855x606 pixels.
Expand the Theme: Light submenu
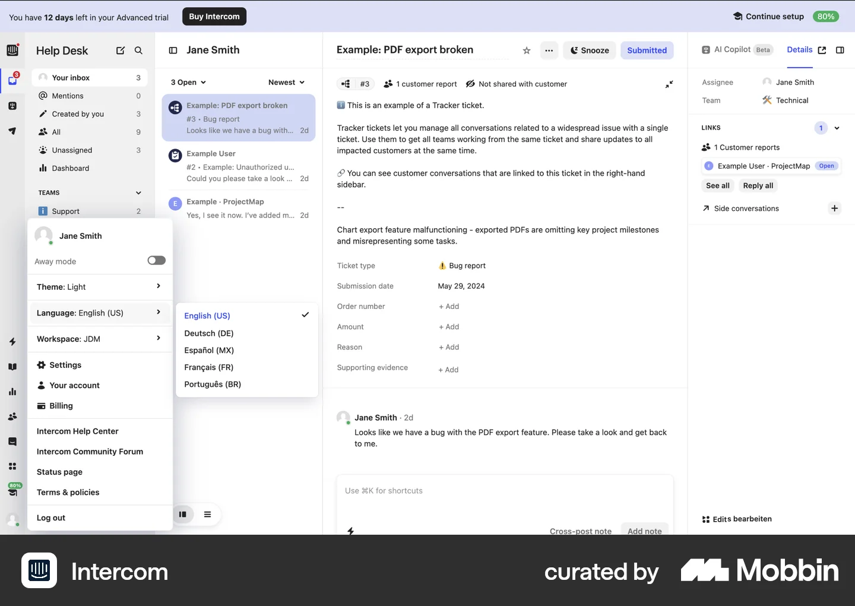tap(100, 287)
